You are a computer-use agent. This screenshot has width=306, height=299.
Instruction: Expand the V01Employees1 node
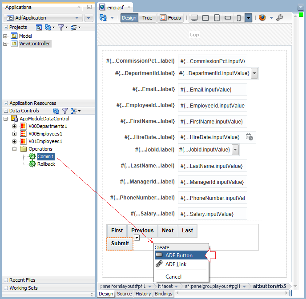14,142
